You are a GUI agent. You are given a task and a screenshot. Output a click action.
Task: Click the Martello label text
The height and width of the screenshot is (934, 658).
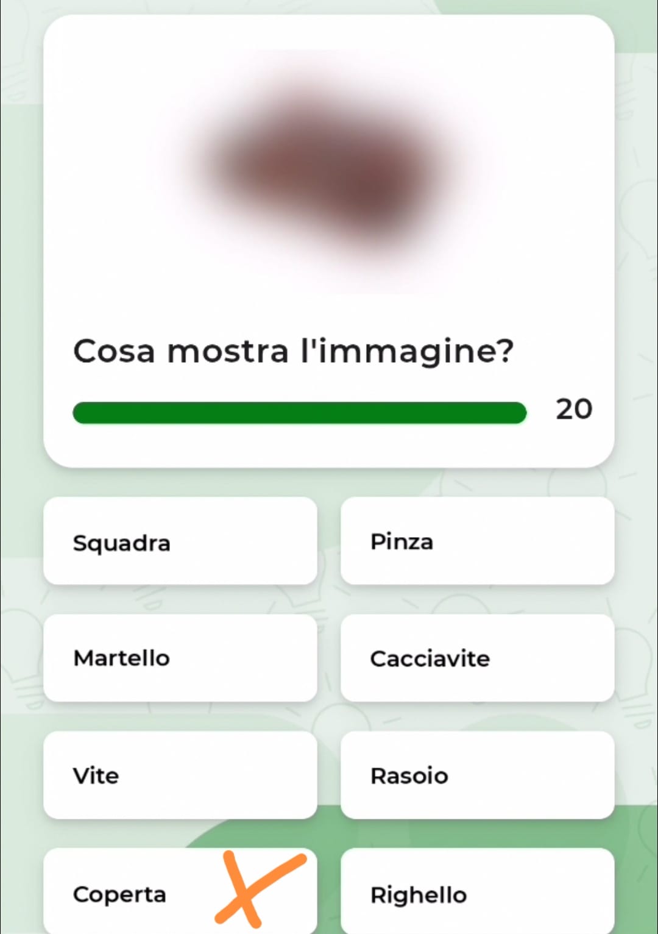pyautogui.click(x=121, y=658)
